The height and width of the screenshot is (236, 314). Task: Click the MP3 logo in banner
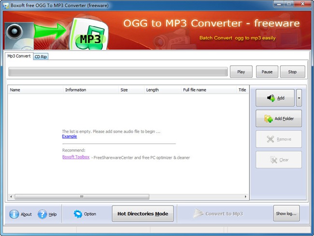click(x=89, y=34)
